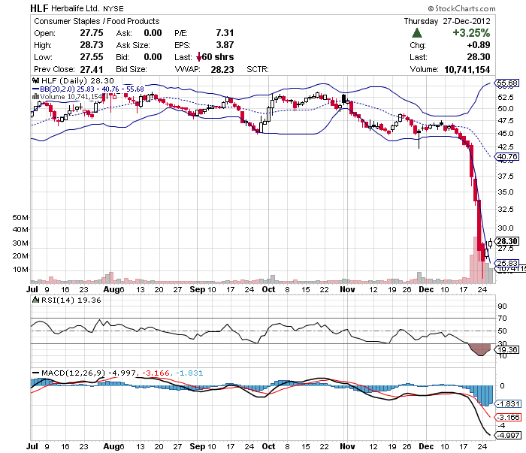Click the 52.5 price axis label

click(506, 97)
